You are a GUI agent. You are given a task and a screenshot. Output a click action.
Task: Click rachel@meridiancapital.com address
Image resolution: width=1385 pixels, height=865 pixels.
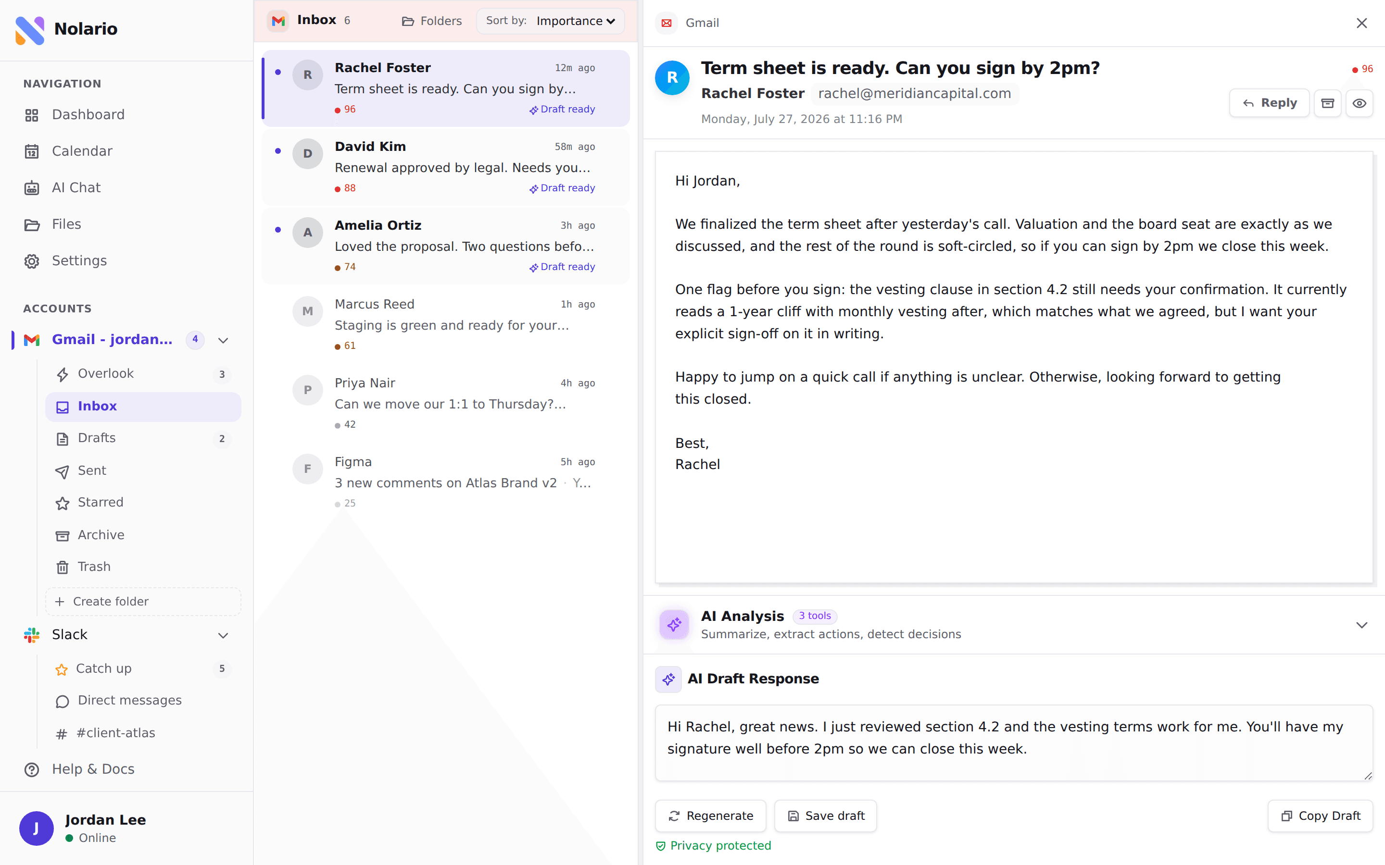[x=915, y=94]
